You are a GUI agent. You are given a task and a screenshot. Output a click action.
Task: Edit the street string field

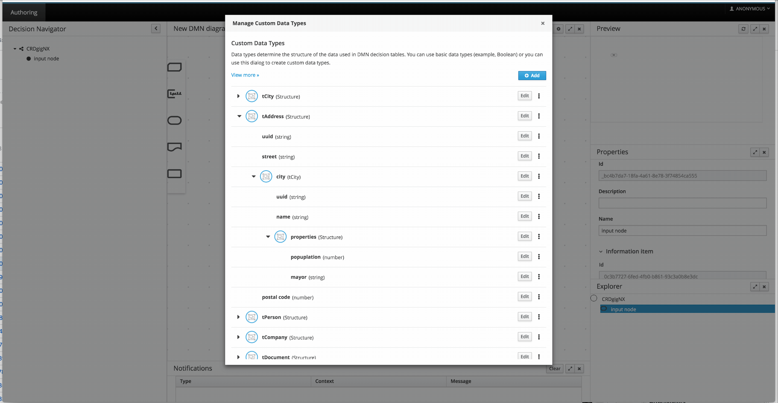[x=524, y=156]
